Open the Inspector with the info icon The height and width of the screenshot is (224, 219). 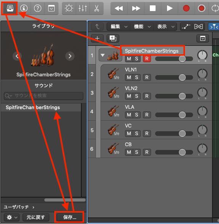(24, 8)
